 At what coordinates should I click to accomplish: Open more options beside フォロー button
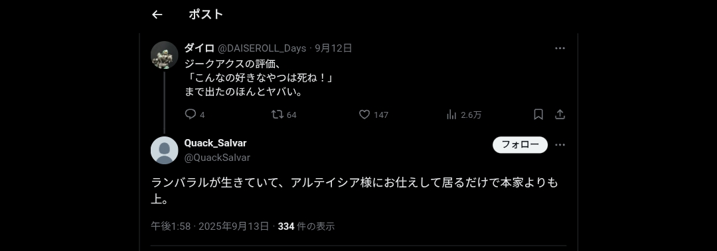pyautogui.click(x=560, y=144)
